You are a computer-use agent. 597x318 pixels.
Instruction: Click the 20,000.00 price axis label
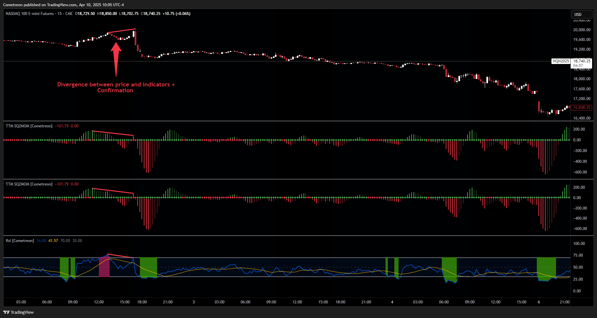pyautogui.click(x=582, y=30)
